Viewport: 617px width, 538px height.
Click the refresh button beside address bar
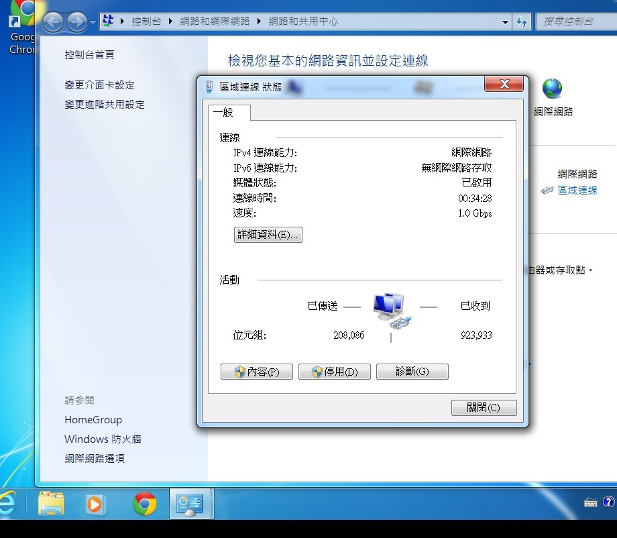coord(522,21)
